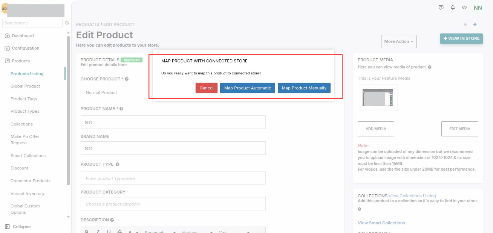Open Smart Collections menu item
Viewport: 493px width, 233px height.
point(28,156)
